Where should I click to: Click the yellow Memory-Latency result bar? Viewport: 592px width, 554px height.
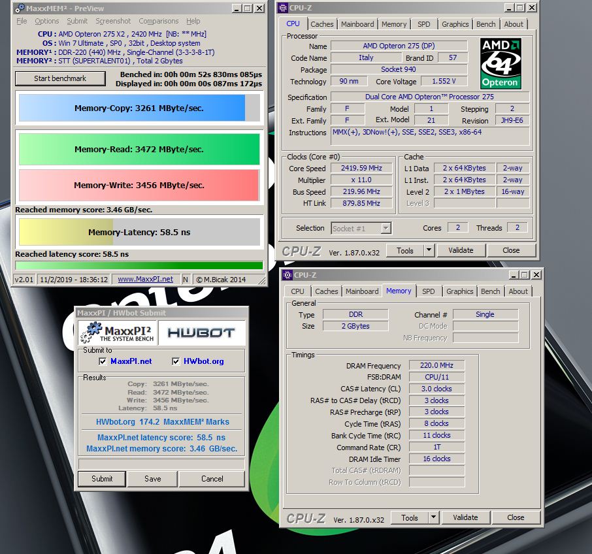pyautogui.click(x=139, y=232)
